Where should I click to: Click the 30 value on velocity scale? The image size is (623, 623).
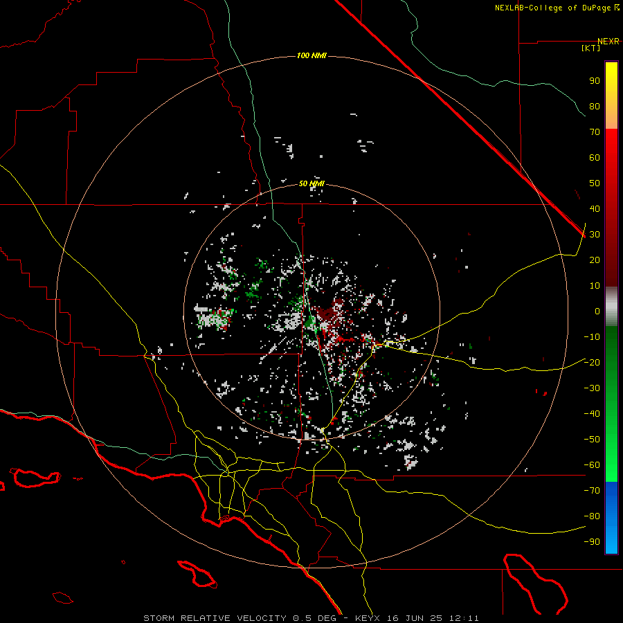(595, 235)
